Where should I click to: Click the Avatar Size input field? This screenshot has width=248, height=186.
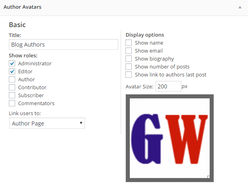pos(168,86)
